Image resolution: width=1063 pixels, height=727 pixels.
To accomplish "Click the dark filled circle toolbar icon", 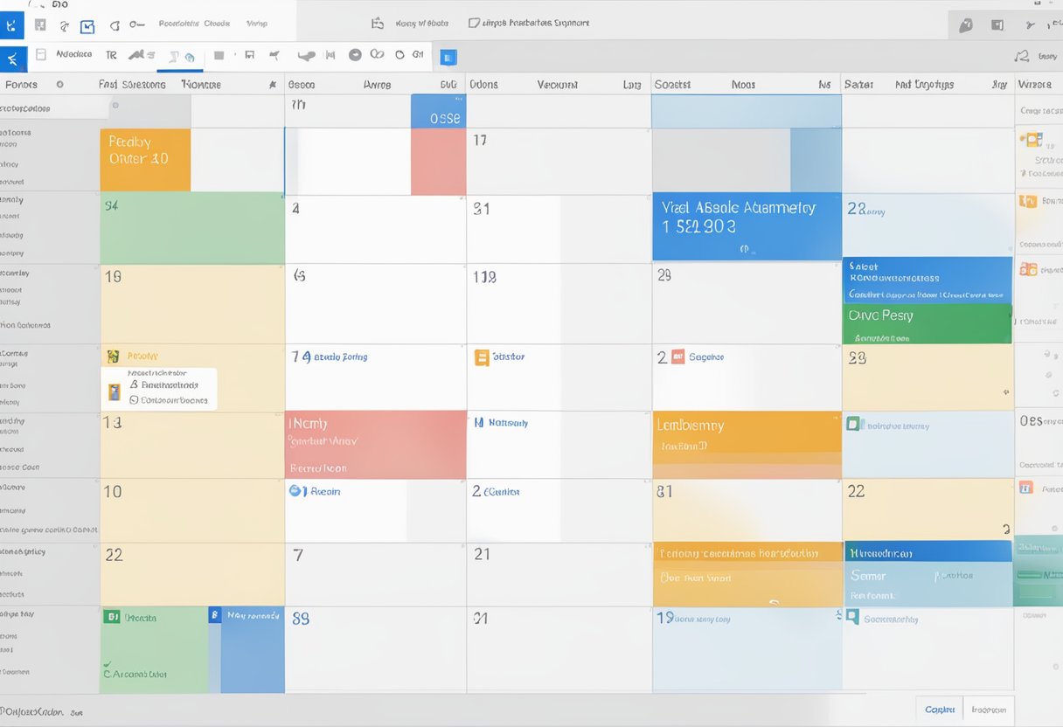I will pos(355,55).
